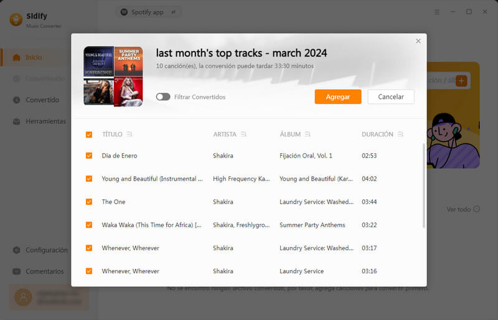Click the duration 04:02 cell
This screenshot has height=320, width=498.
(369, 179)
